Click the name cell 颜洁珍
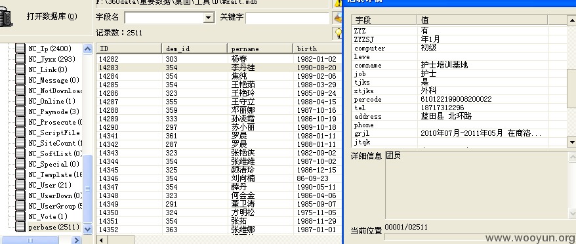 pos(243,170)
